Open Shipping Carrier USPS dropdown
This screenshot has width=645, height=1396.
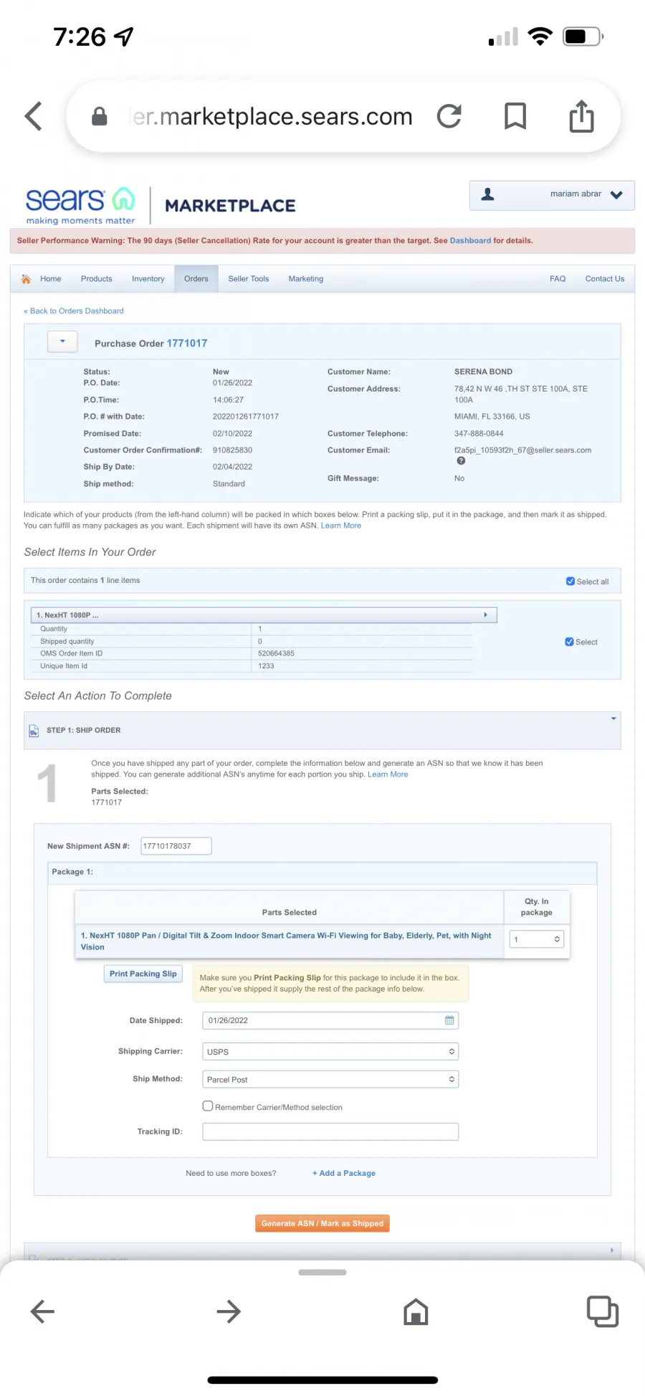330,1052
